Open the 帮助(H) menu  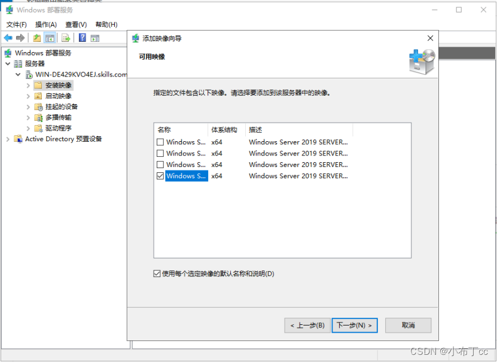tap(106, 25)
